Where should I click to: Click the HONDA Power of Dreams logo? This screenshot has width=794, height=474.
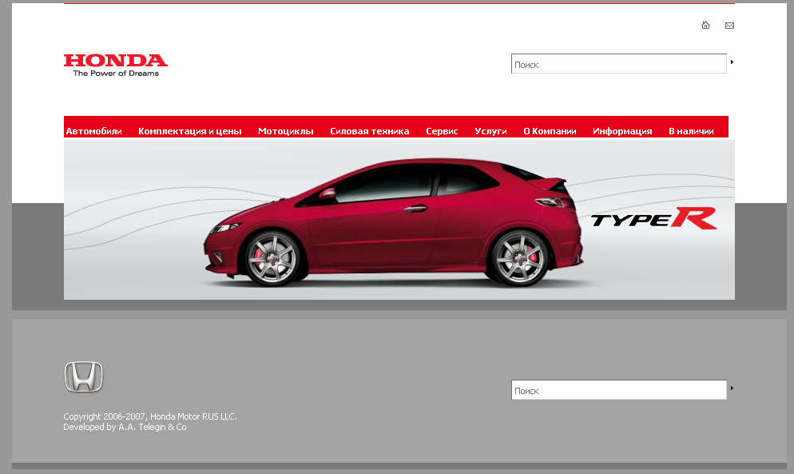pyautogui.click(x=115, y=64)
